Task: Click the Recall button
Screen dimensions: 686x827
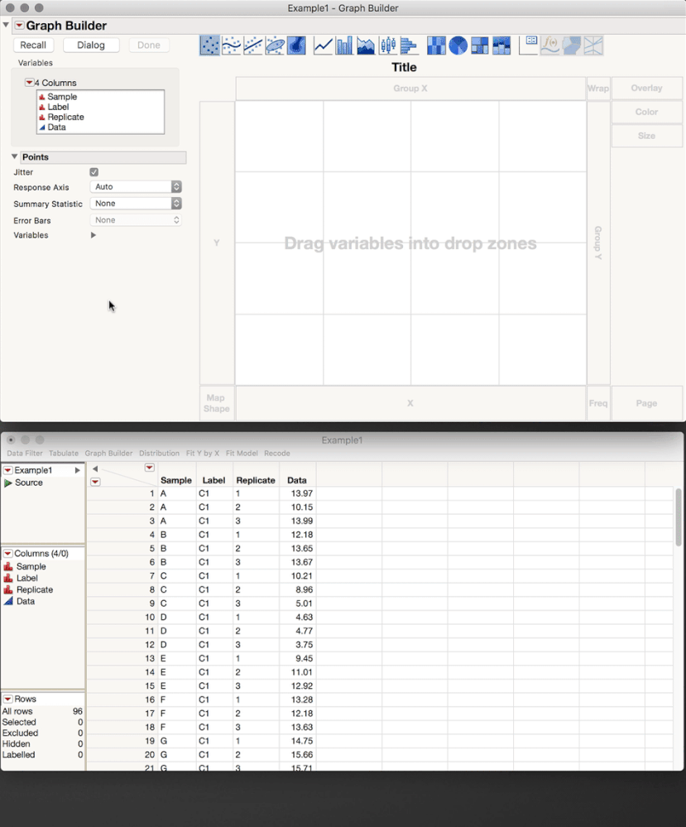Action: click(33, 46)
